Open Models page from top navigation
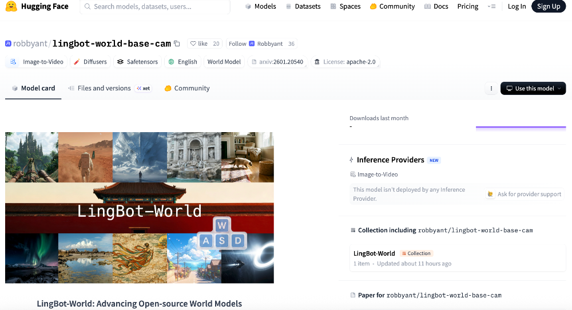This screenshot has width=572, height=310. click(x=260, y=7)
